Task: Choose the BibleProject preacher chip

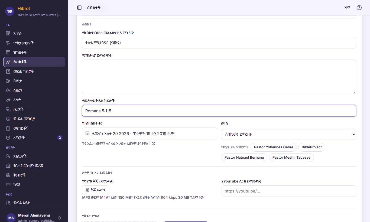Action: (312, 147)
